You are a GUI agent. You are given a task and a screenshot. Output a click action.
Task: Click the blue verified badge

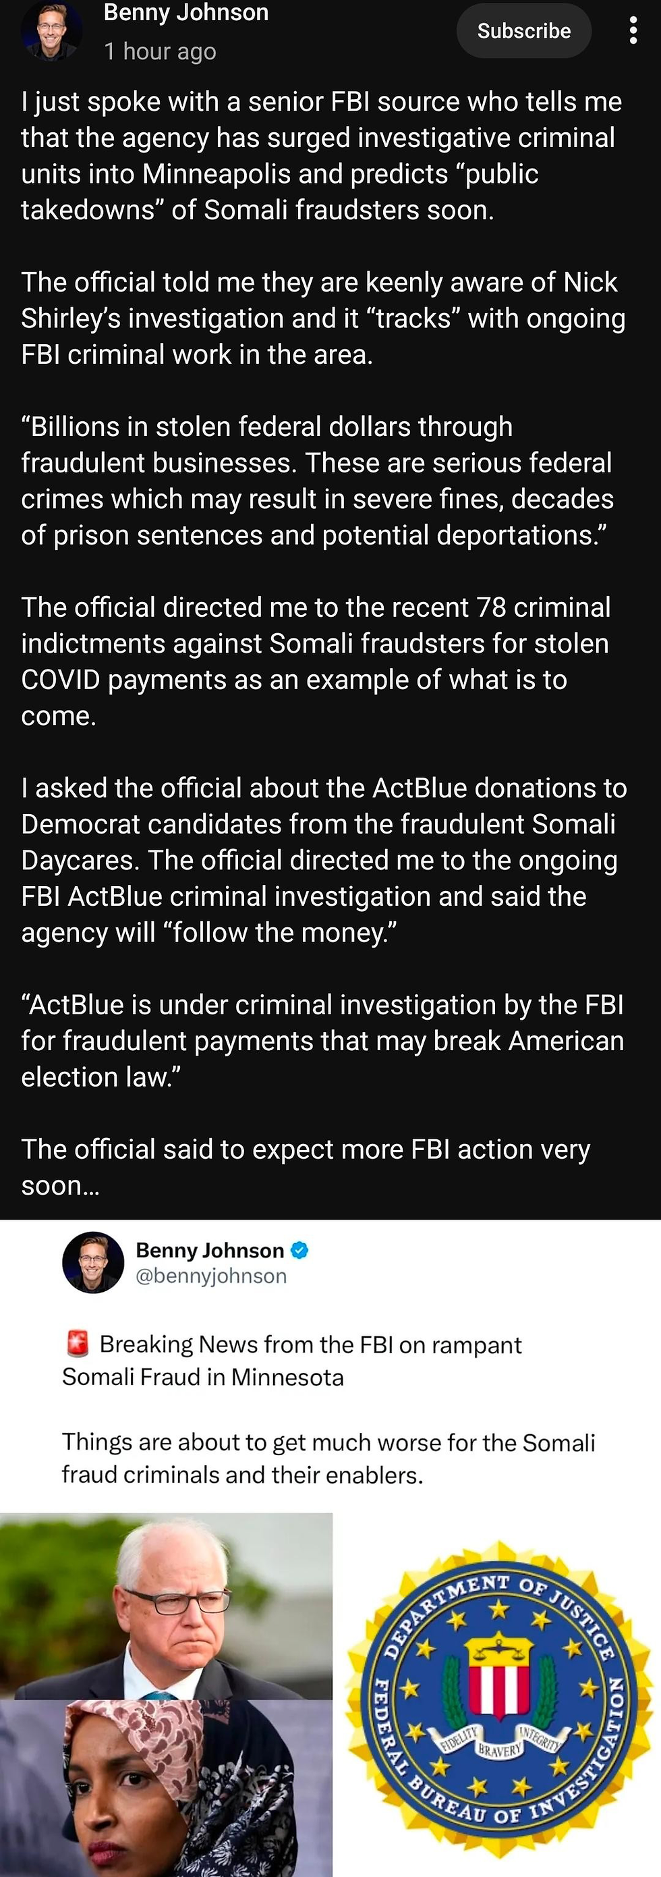point(299,1251)
